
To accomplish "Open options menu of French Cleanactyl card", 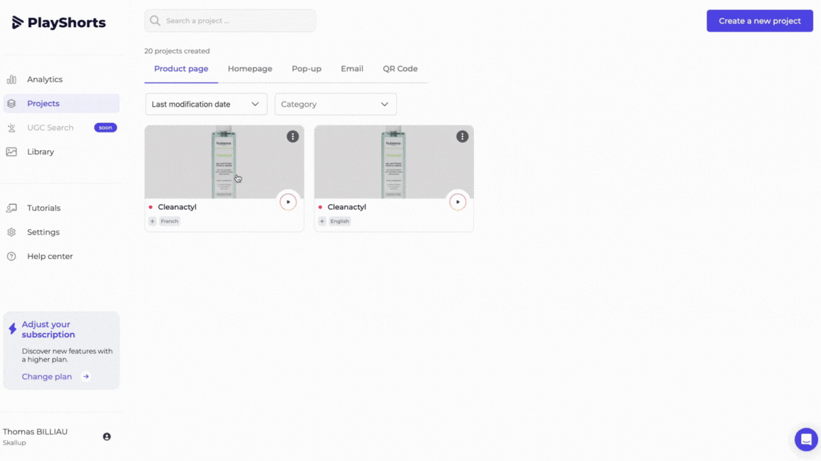I will point(293,137).
